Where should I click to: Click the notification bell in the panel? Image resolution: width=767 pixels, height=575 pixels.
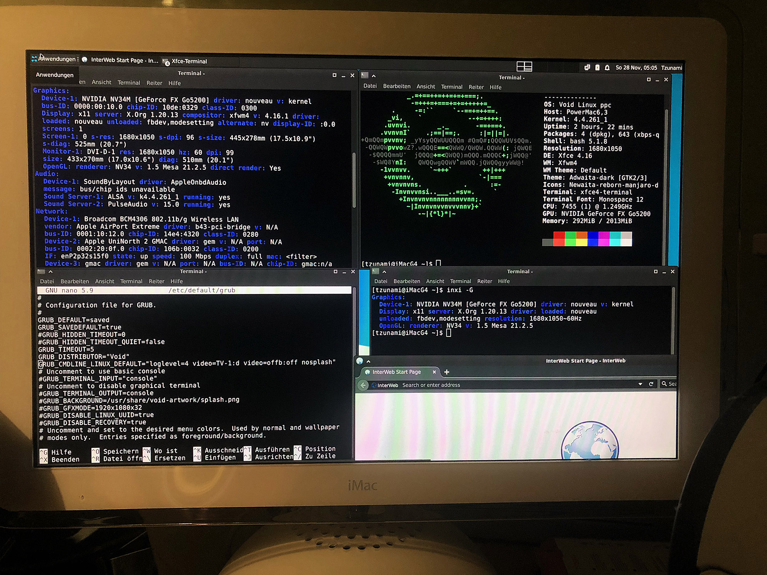pos(607,67)
